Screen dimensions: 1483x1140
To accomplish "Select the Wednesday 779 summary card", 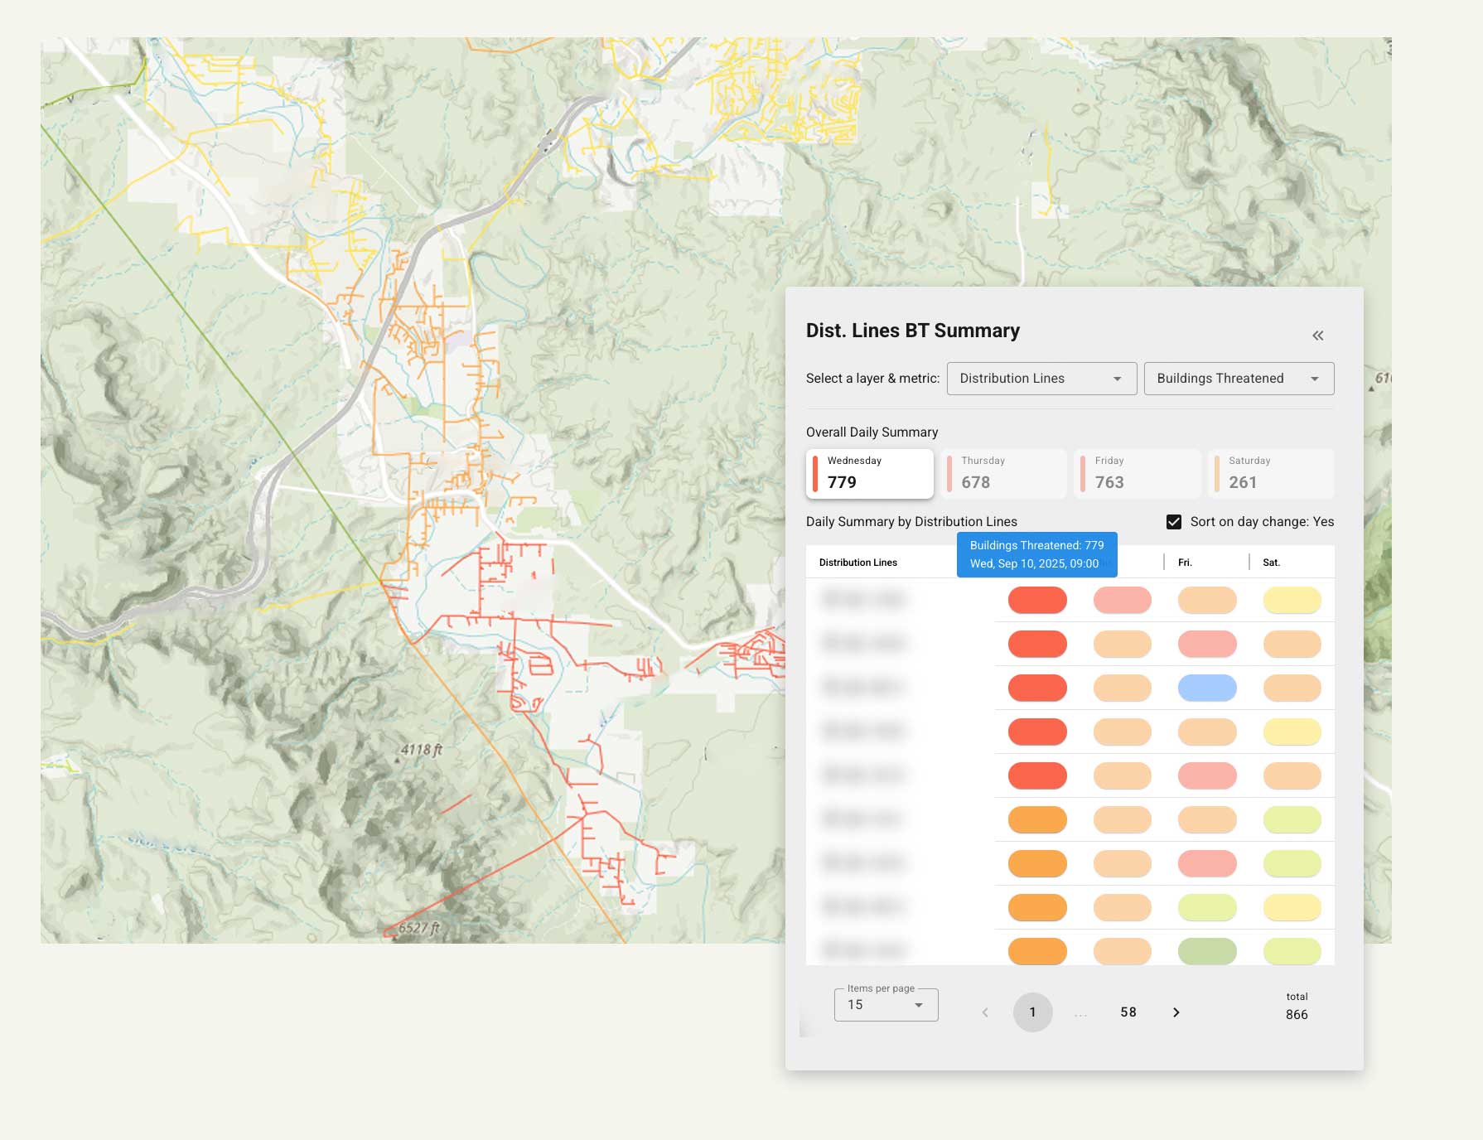I will [x=869, y=473].
